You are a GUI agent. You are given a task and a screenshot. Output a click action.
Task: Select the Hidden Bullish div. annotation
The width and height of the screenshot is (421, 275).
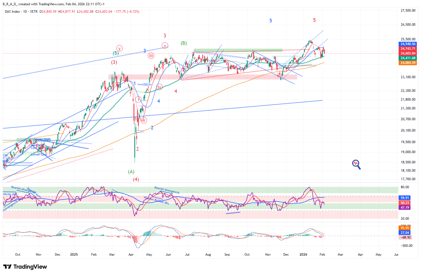(x=156, y=200)
